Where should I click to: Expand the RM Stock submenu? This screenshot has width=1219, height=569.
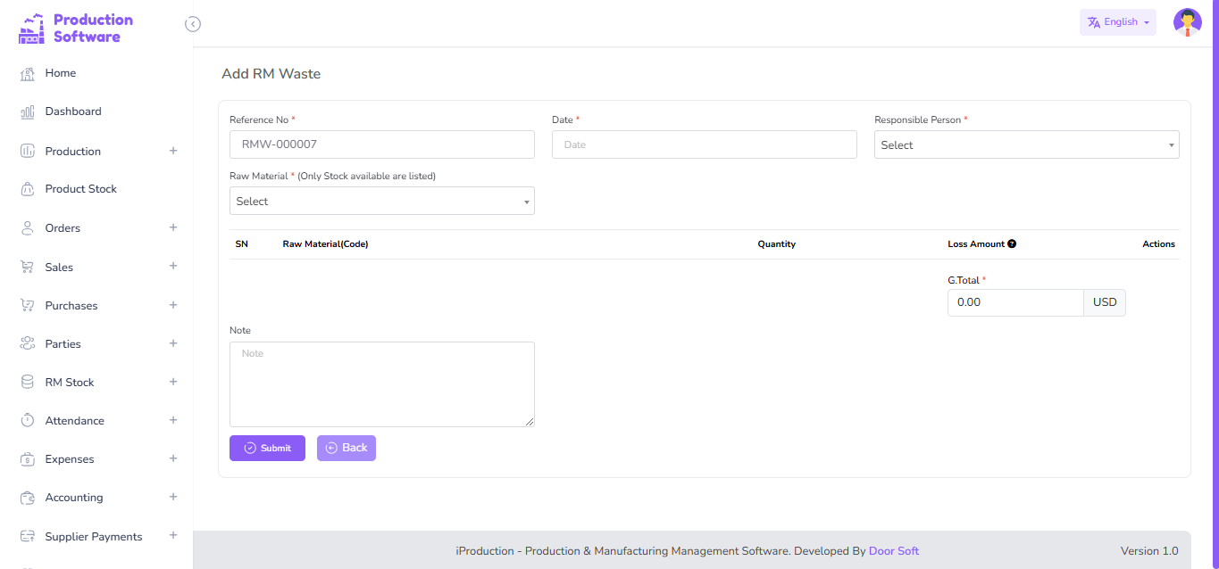(x=173, y=382)
